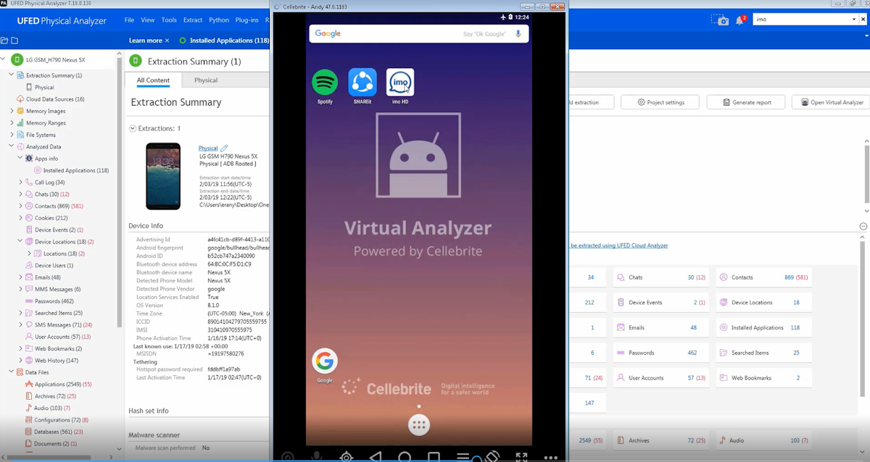Launch the SHAREit app icon
The width and height of the screenshot is (870, 462).
(x=362, y=83)
